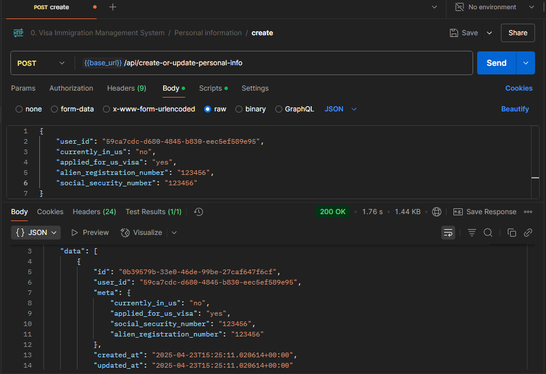Open the Personal information breadcrumb
546x374 pixels.
pyautogui.click(x=208, y=33)
